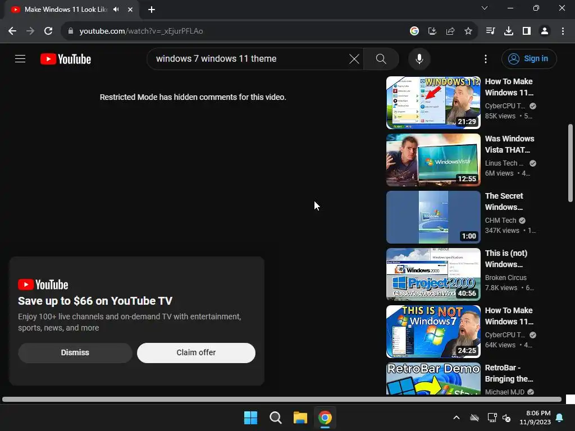Click the browser forward arrow
Viewport: 575px width, 431px height.
(30, 31)
